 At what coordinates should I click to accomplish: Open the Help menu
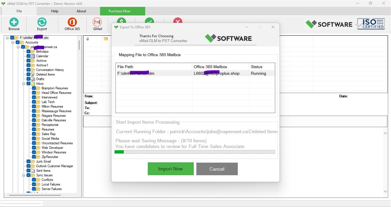(x=55, y=11)
